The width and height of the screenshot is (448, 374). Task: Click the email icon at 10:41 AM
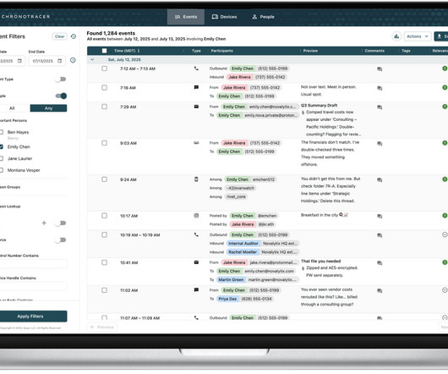coord(196,262)
